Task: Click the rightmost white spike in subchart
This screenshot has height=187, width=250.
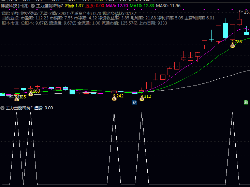Action: click(x=232, y=114)
